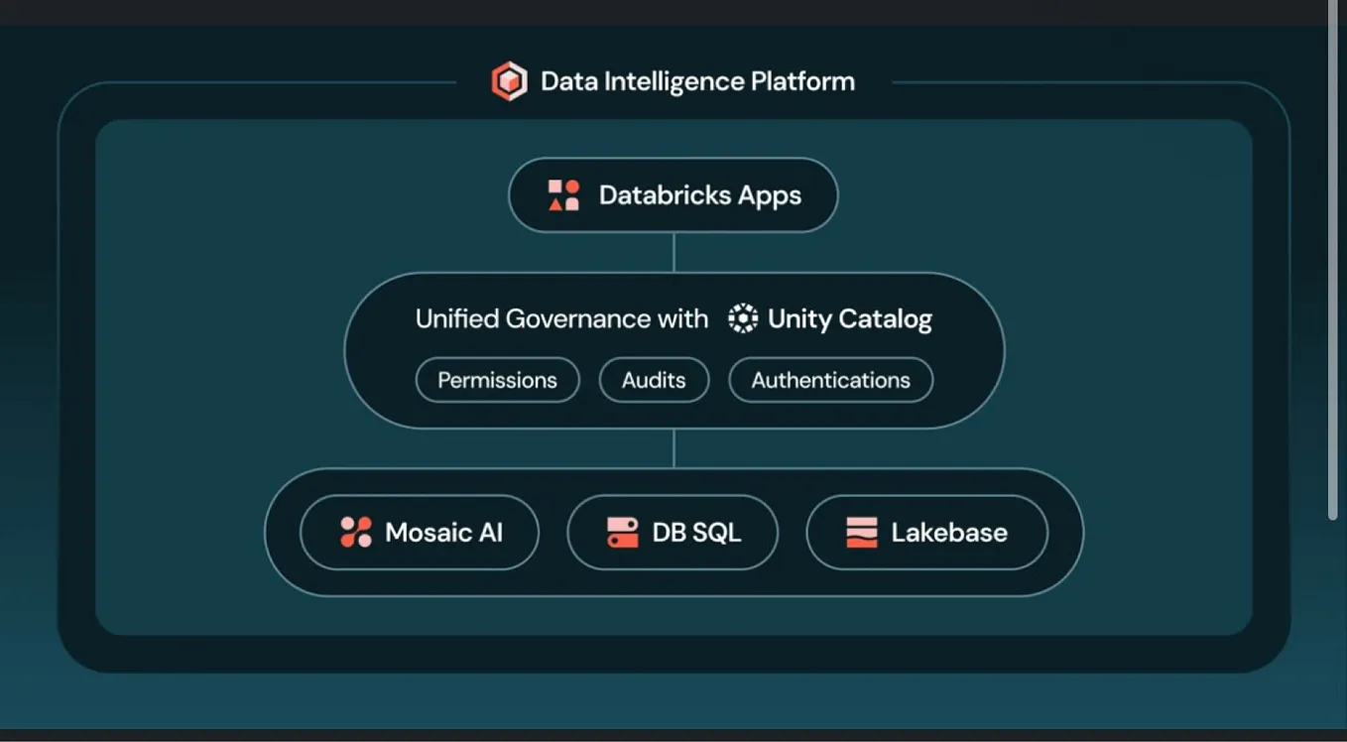This screenshot has width=1347, height=742.
Task: Select the DB SQL node card
Action: tap(673, 532)
